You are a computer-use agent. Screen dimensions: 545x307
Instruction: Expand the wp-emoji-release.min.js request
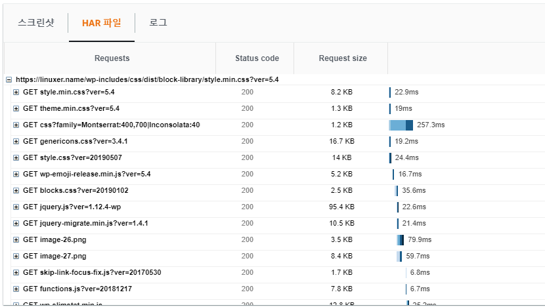16,174
